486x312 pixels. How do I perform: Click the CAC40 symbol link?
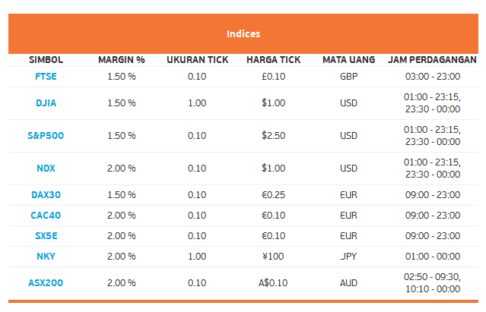point(46,216)
